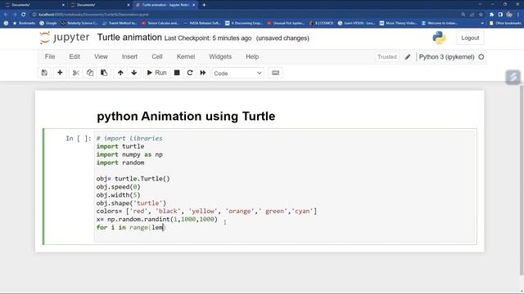
Task: Click the Trusted notebook indicator
Action: [x=387, y=57]
